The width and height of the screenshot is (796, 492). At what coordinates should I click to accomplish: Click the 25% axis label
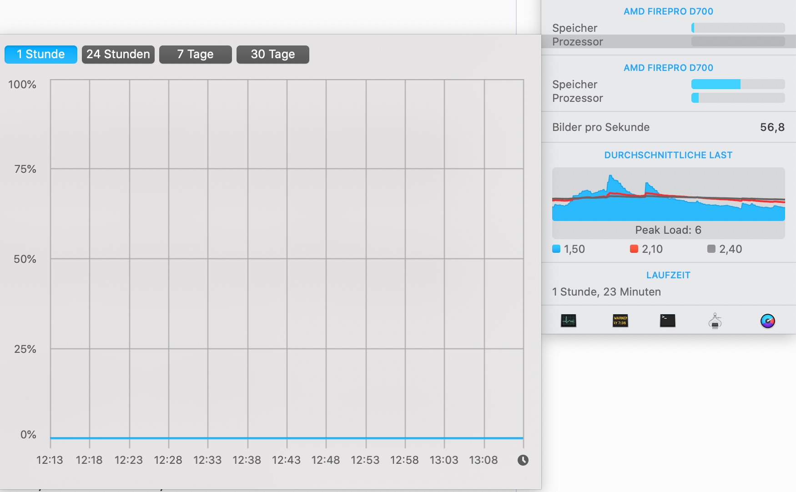coord(25,349)
